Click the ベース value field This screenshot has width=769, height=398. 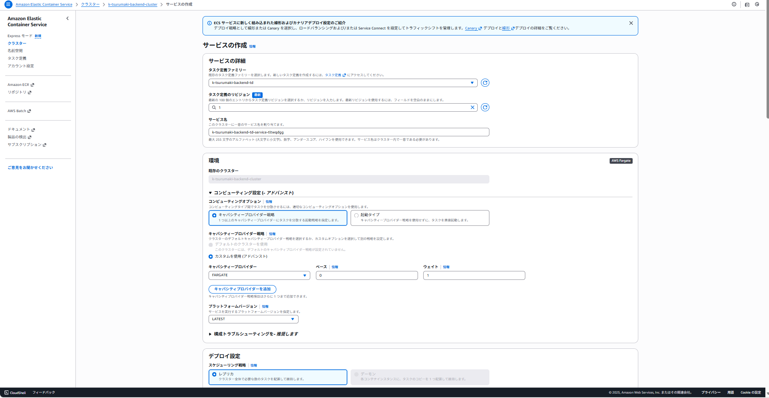[x=367, y=275]
